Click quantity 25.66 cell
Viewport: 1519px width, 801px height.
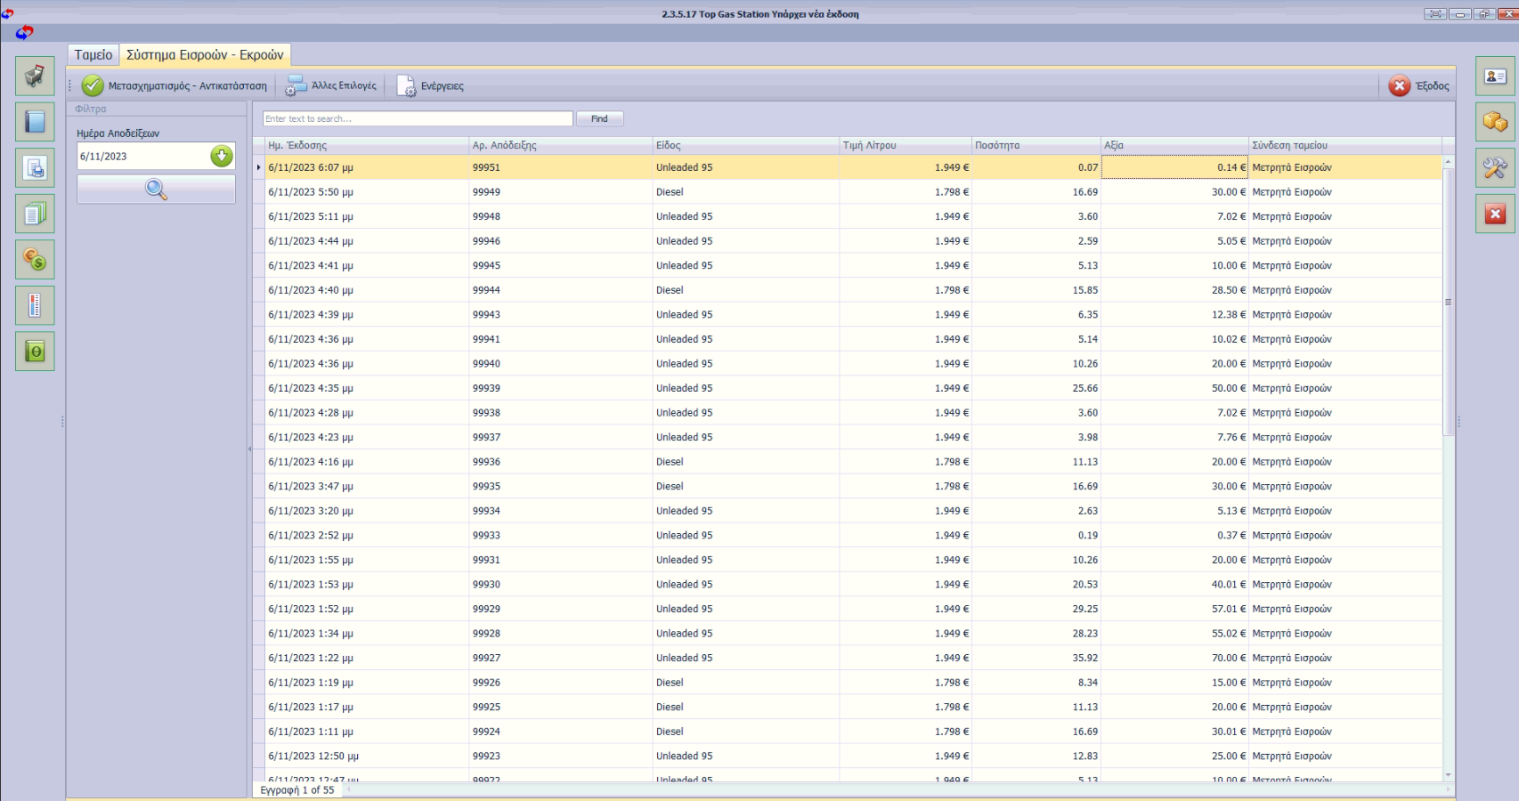pos(1036,388)
